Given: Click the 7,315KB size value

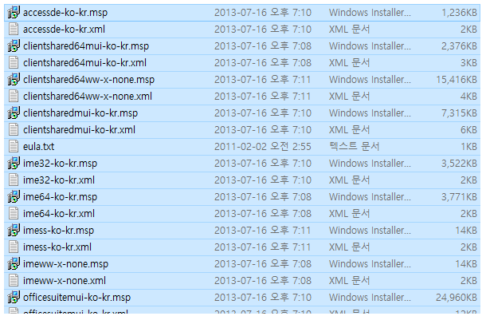Looking at the screenshot, I should (x=460, y=113).
